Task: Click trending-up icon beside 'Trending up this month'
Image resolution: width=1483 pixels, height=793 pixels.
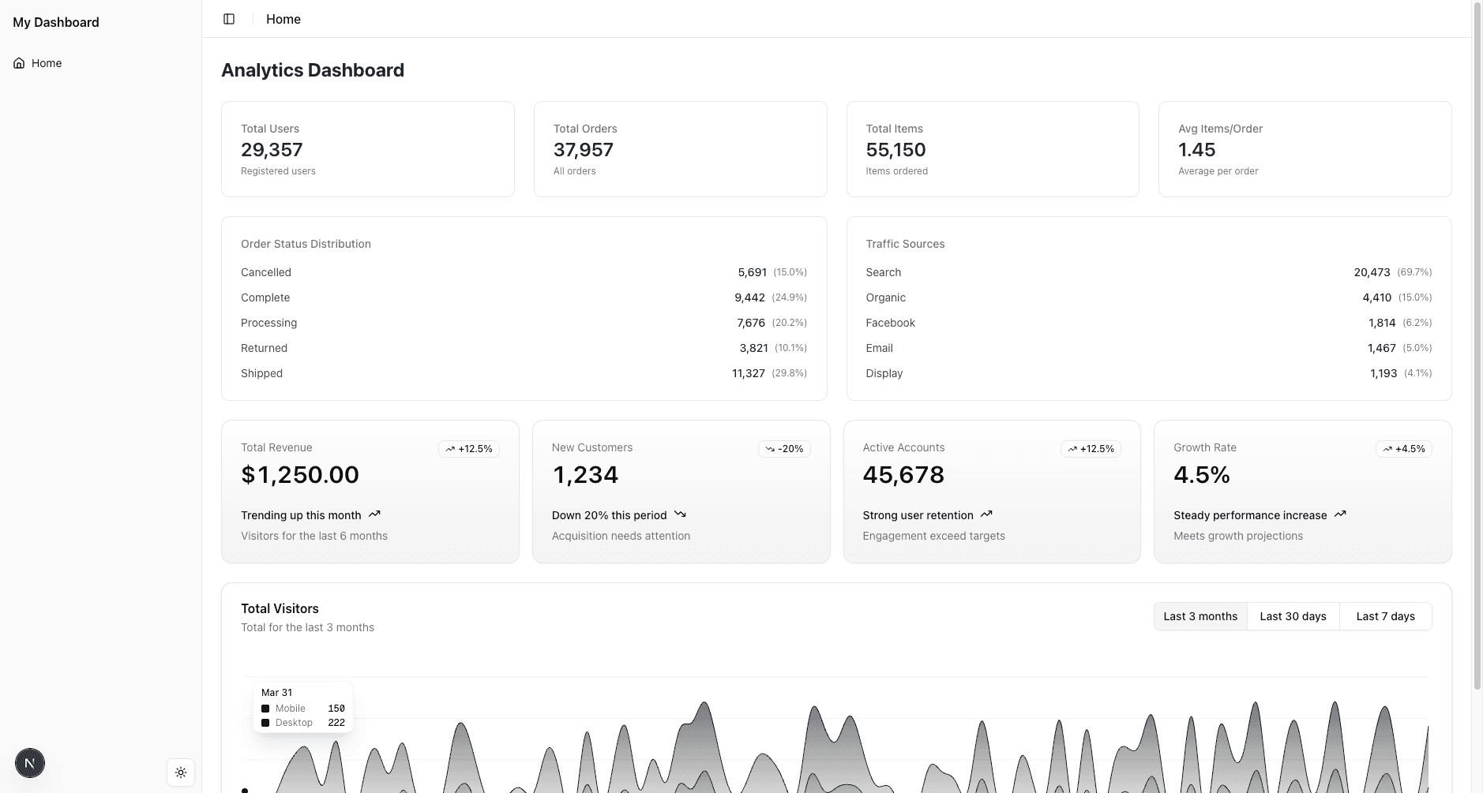Action: click(x=374, y=514)
